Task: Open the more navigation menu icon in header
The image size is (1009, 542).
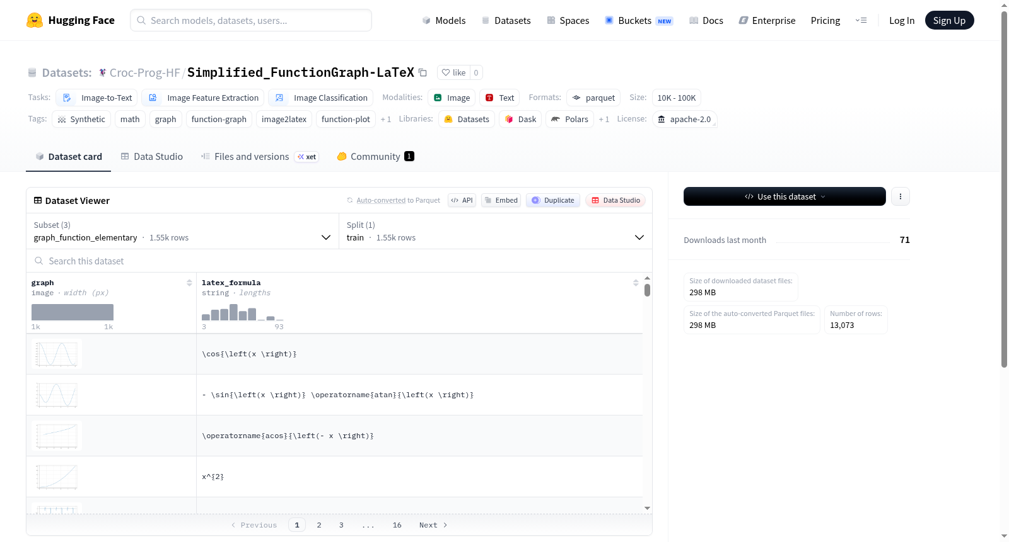Action: 861,20
